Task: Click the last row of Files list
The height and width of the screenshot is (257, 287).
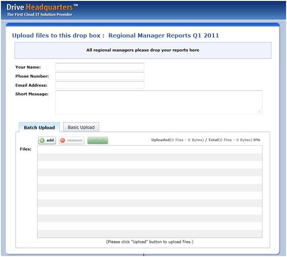Action: point(149,234)
